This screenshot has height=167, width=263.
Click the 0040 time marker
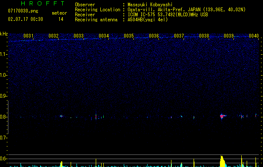coord(254,36)
